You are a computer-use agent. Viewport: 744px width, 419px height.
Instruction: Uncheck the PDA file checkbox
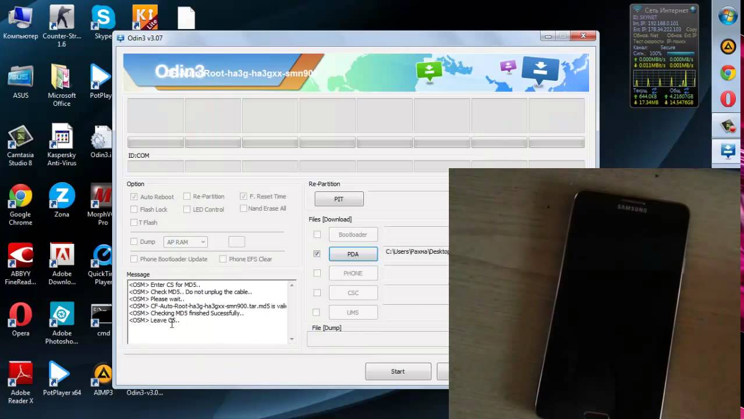pos(317,254)
